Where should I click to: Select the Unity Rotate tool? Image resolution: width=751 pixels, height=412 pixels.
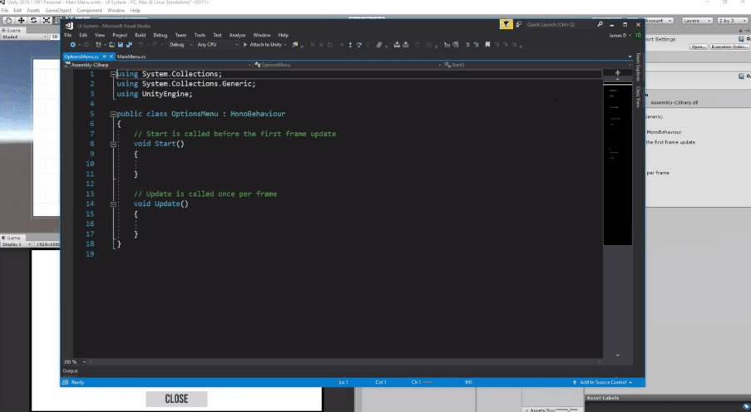coord(33,20)
